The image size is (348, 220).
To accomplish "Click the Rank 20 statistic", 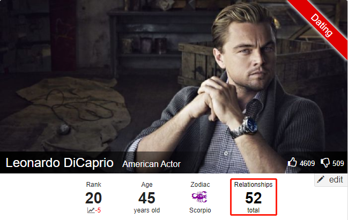I will [93, 197].
